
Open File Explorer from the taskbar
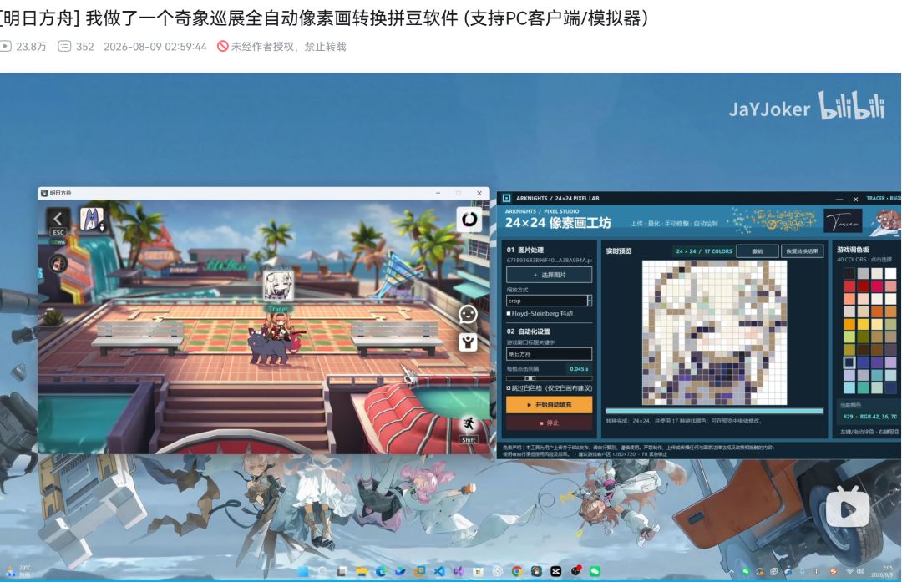click(x=362, y=571)
